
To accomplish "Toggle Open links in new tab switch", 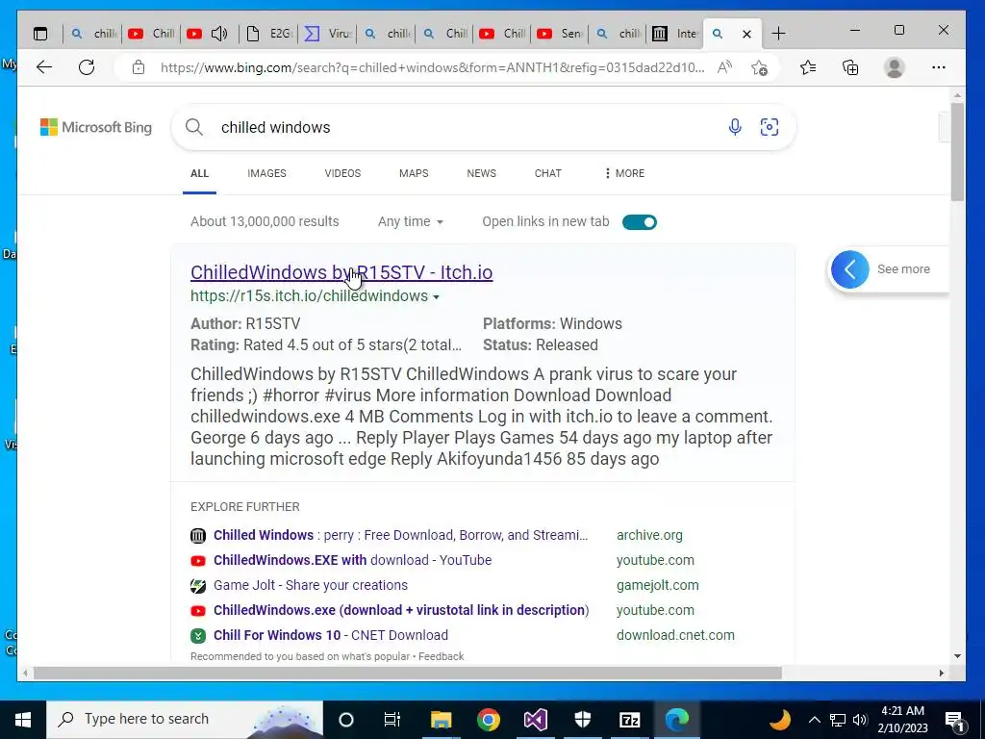I will (640, 222).
